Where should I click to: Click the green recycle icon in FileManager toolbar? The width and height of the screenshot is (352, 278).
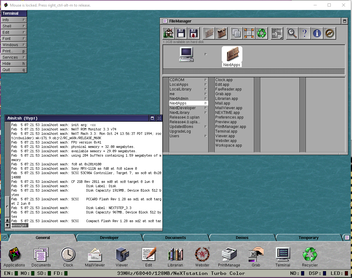click(x=262, y=33)
